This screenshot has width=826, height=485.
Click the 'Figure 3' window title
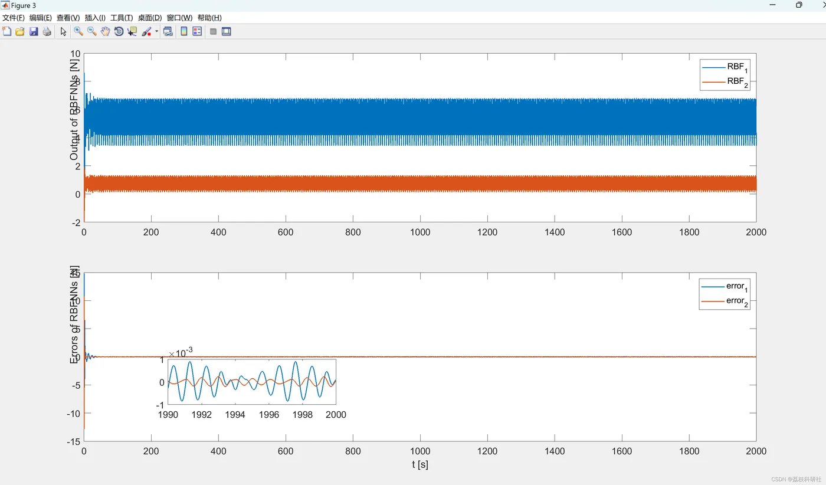[x=24, y=5]
